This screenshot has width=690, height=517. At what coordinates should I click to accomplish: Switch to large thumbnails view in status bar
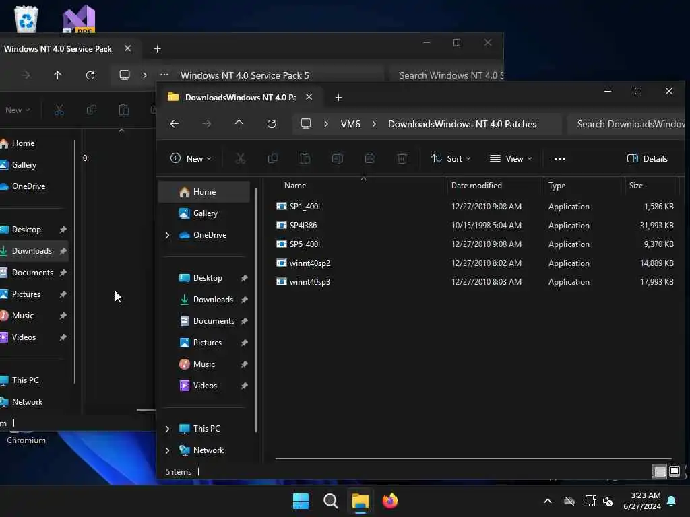(674, 472)
